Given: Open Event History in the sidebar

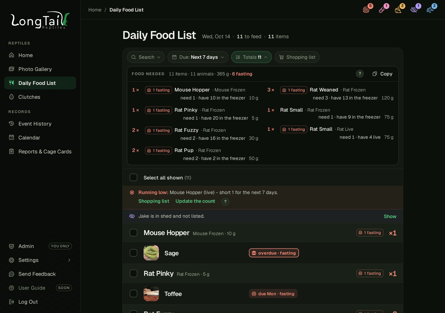Looking at the screenshot, I should point(40,124).
